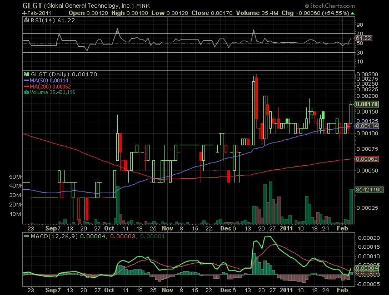The image size is (389, 295).
Task: Click the 30M volume axis label
Action: pyautogui.click(x=15, y=195)
